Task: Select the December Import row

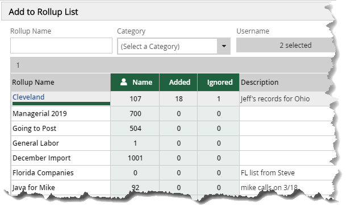Action: [173, 158]
